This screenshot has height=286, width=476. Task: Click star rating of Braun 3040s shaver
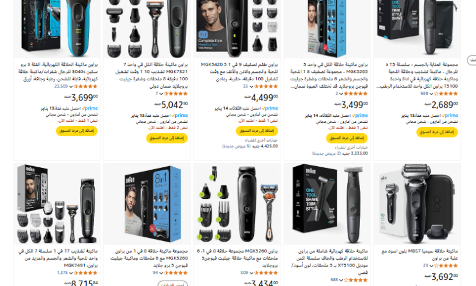click(x=85, y=86)
